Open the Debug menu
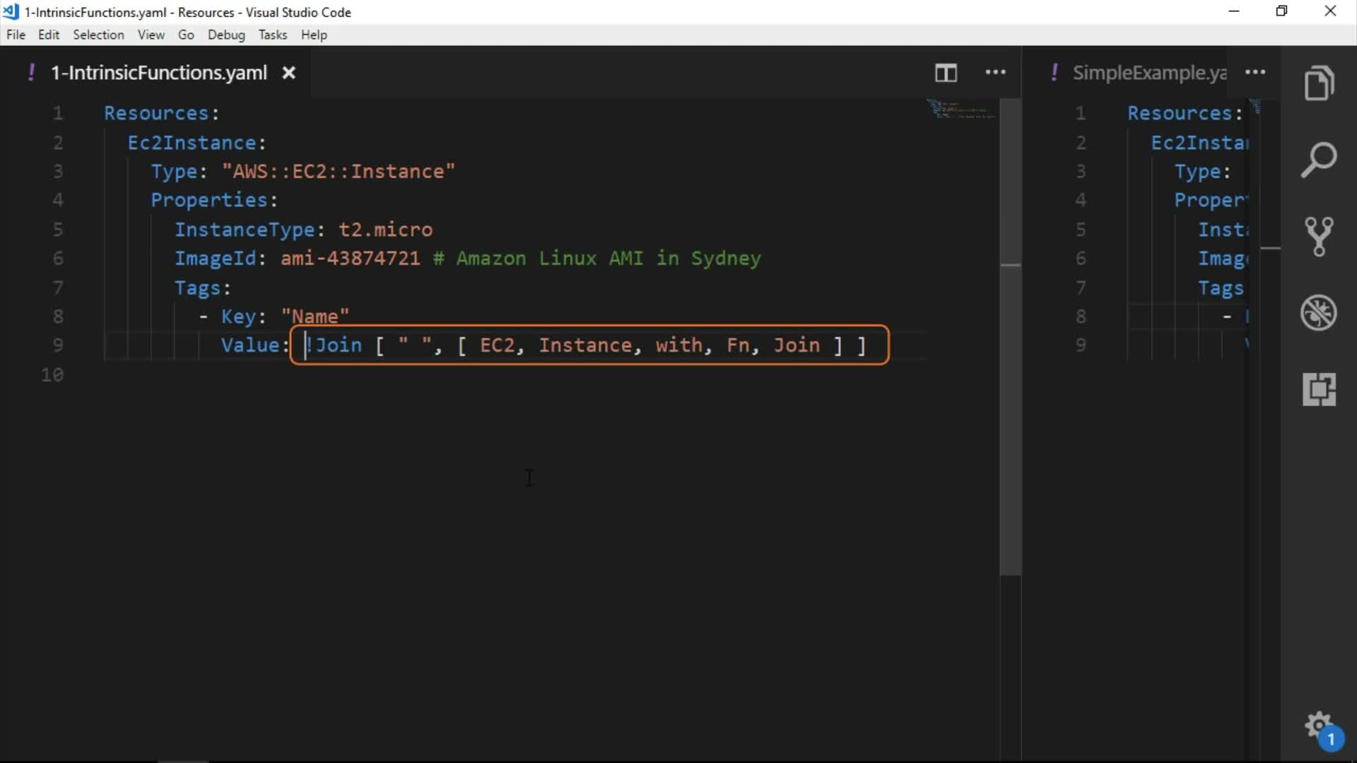The width and height of the screenshot is (1357, 763). pos(226,35)
